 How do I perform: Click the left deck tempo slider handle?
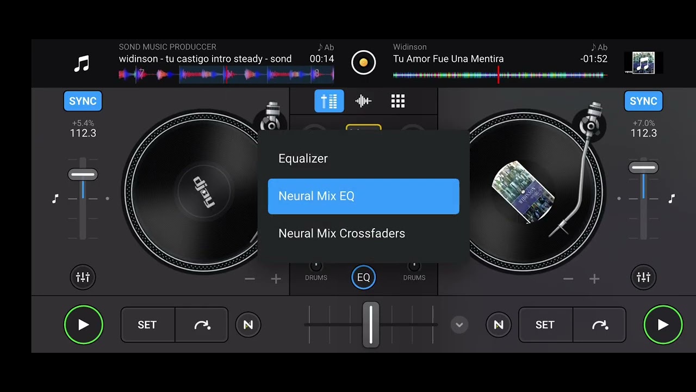83,175
